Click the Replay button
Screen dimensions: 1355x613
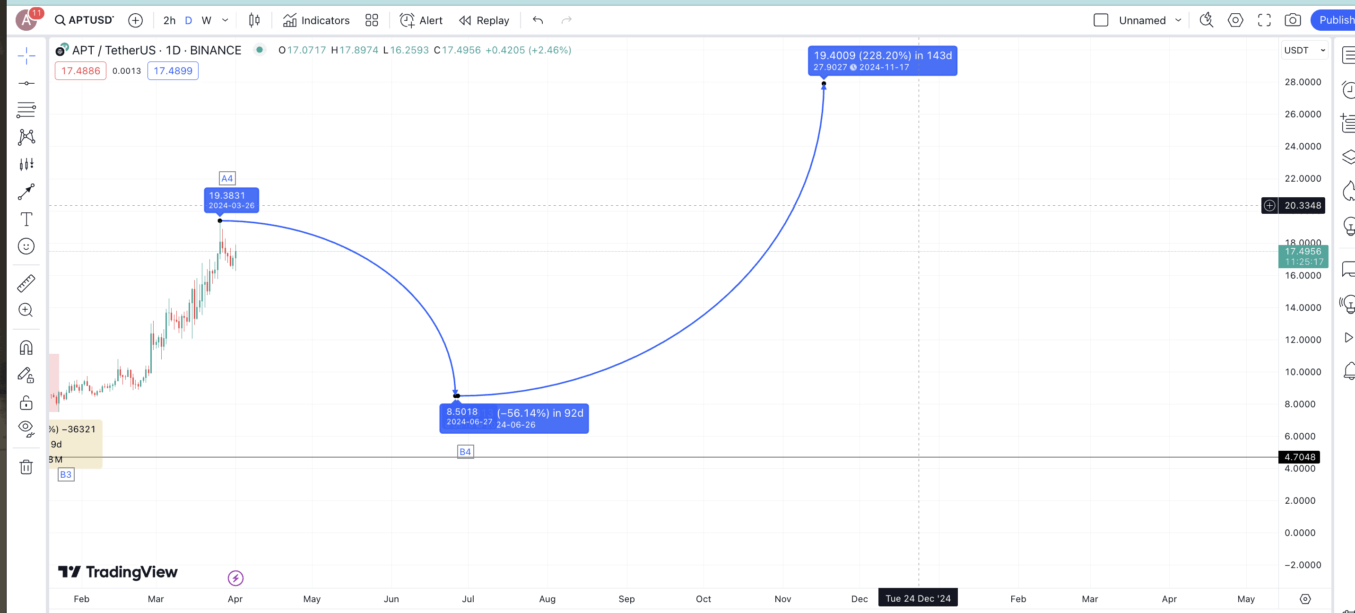click(x=484, y=20)
